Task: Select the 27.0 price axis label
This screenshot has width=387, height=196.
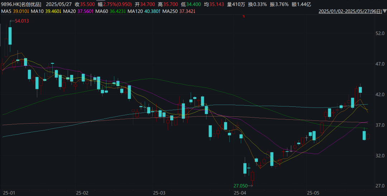Action: (379, 185)
